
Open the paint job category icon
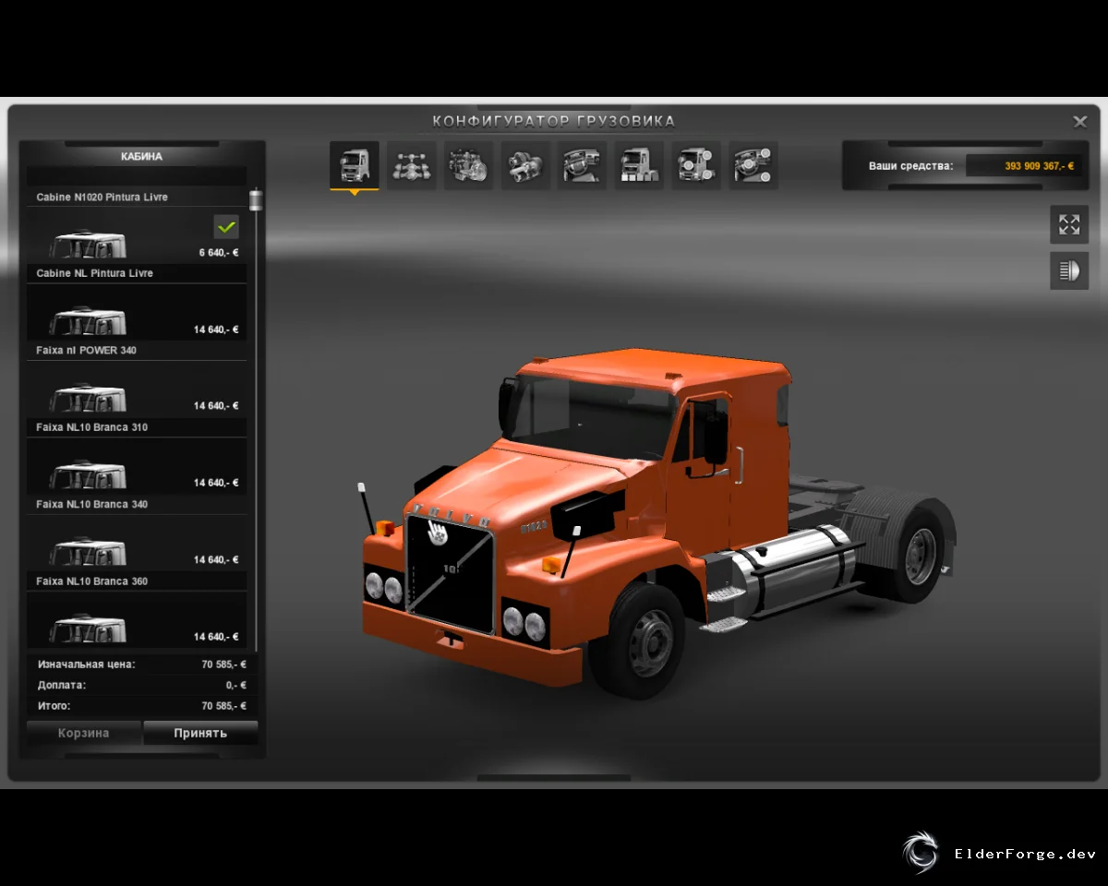(640, 165)
